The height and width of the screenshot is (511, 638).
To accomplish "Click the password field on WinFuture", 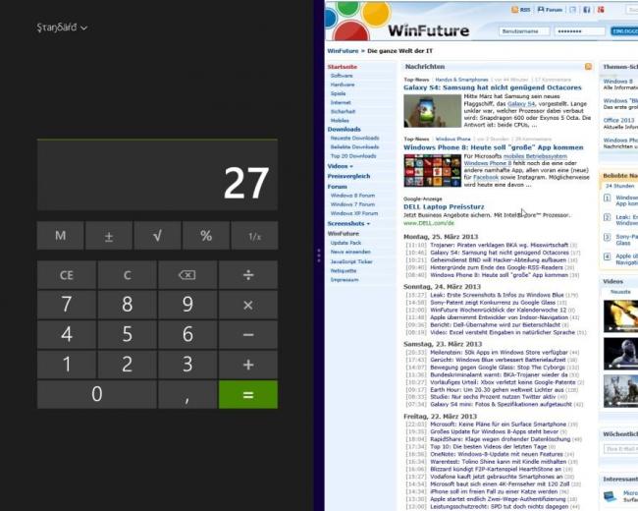I will point(579,31).
